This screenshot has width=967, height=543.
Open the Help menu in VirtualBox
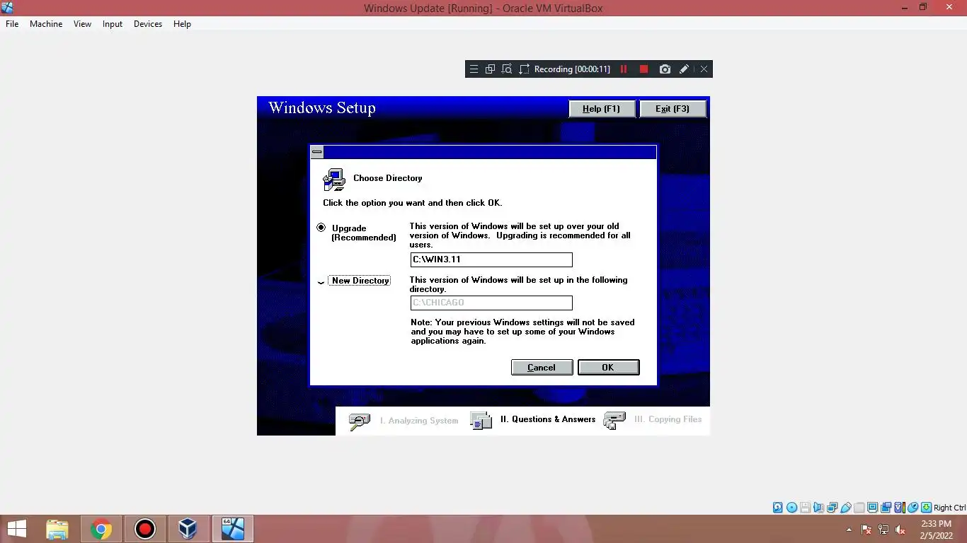[x=182, y=24]
